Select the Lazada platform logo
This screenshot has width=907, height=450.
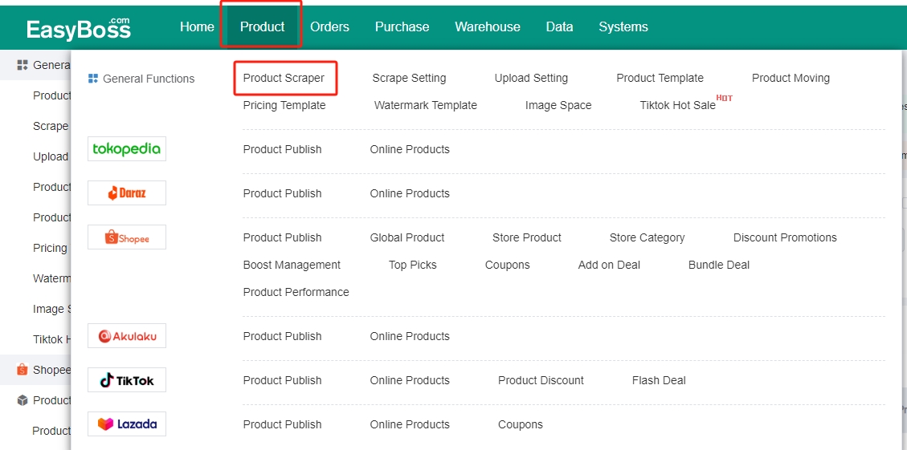[x=127, y=424]
